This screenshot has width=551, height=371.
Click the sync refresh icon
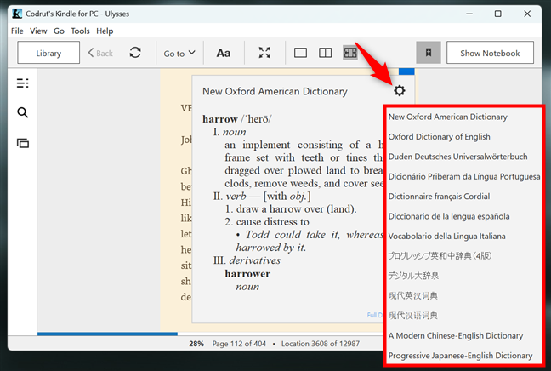135,53
